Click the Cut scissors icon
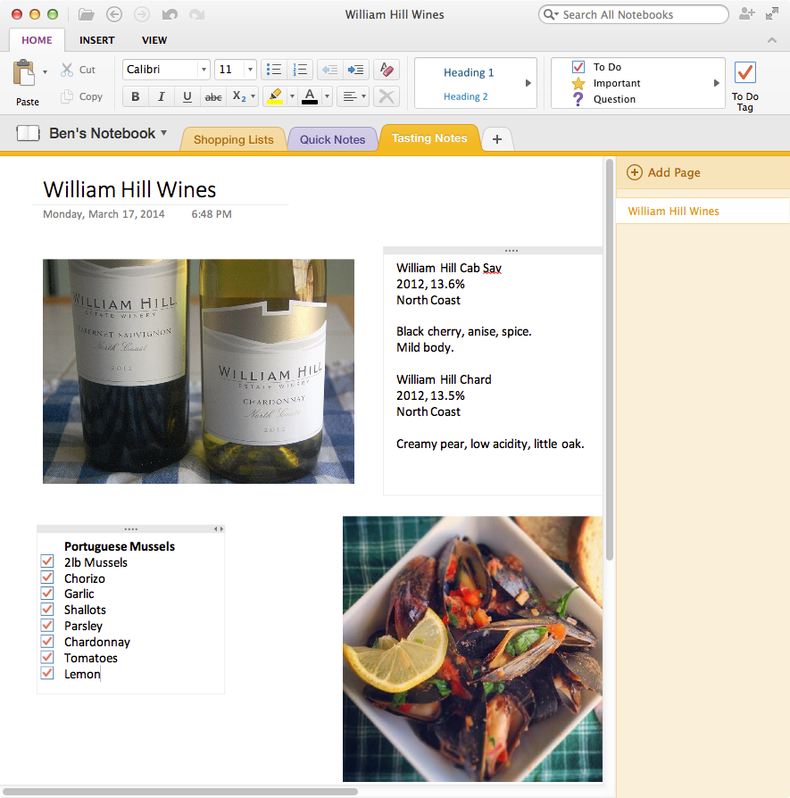The width and height of the screenshot is (790, 798). [67, 70]
